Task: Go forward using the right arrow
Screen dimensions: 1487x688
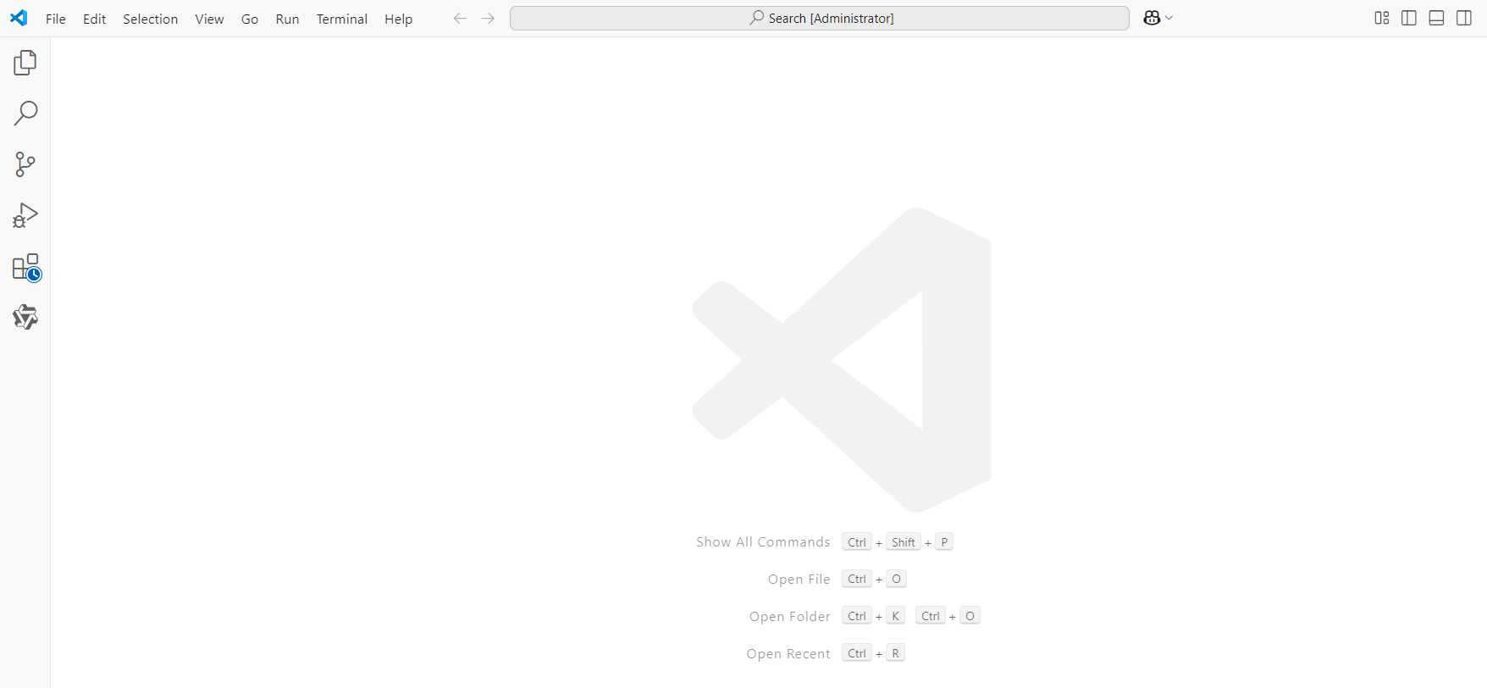Action: tap(488, 18)
